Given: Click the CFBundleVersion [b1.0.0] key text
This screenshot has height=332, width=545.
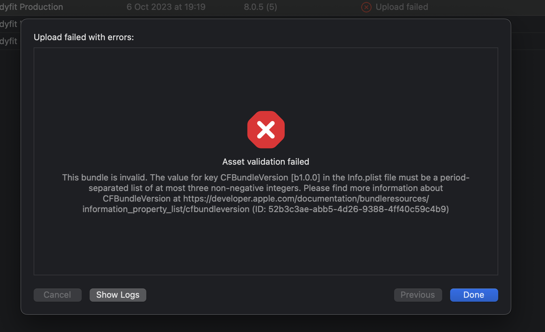Looking at the screenshot, I should (270, 178).
